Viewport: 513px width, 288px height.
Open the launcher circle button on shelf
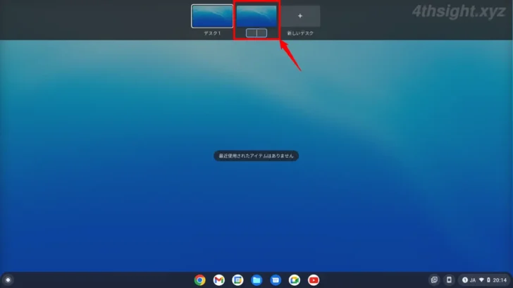click(x=8, y=280)
